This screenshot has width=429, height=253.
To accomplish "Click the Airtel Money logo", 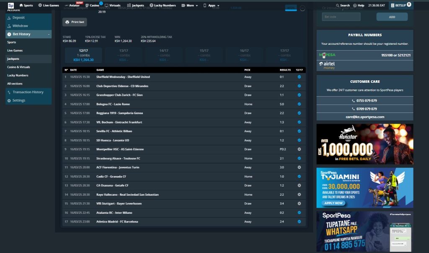I will pyautogui.click(x=327, y=65).
